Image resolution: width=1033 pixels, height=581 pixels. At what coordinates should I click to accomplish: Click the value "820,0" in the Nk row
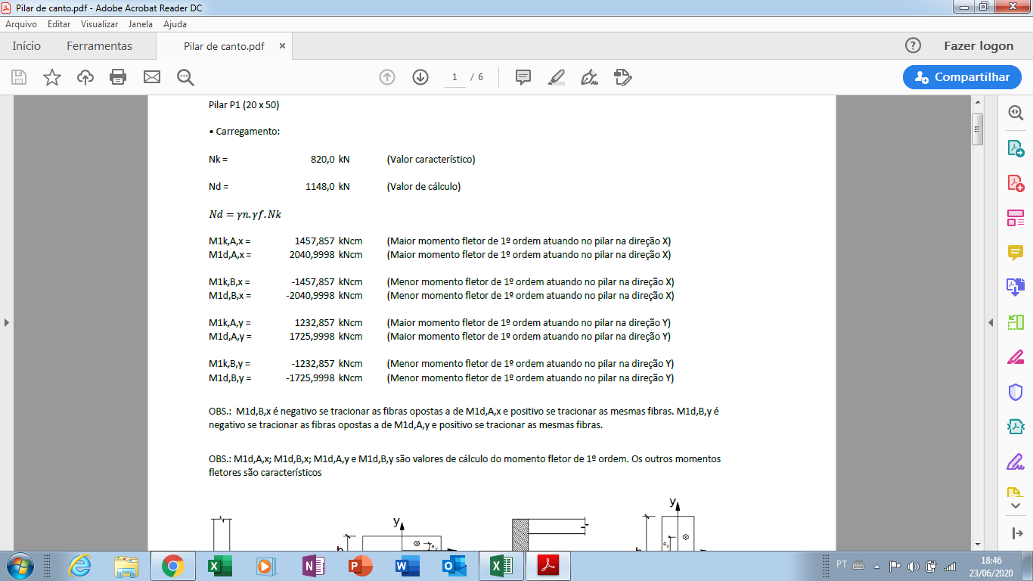click(x=323, y=160)
